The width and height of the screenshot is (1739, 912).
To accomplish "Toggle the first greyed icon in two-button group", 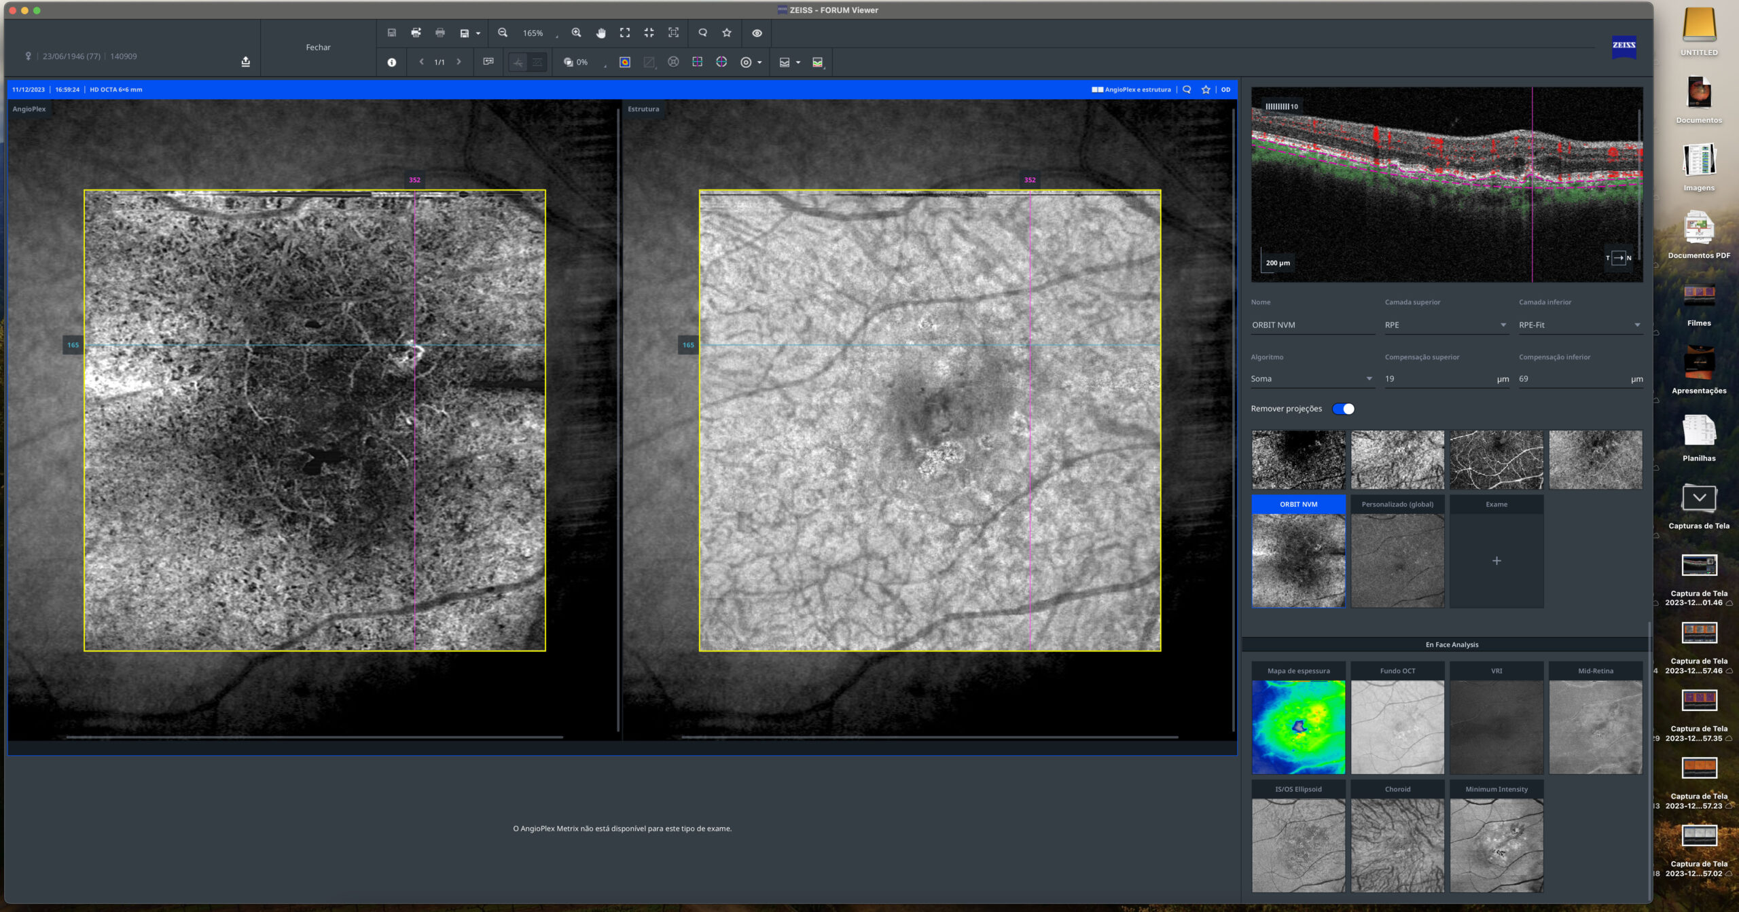I will point(518,62).
